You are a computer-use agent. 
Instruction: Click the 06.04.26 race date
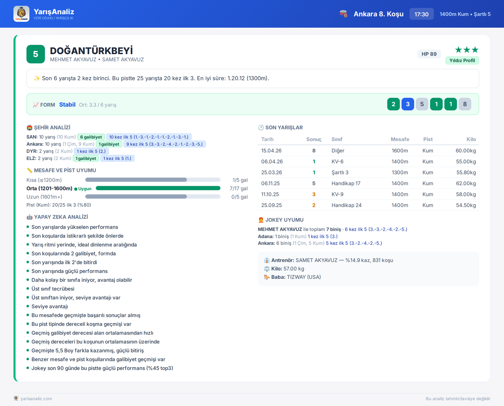click(x=272, y=162)
